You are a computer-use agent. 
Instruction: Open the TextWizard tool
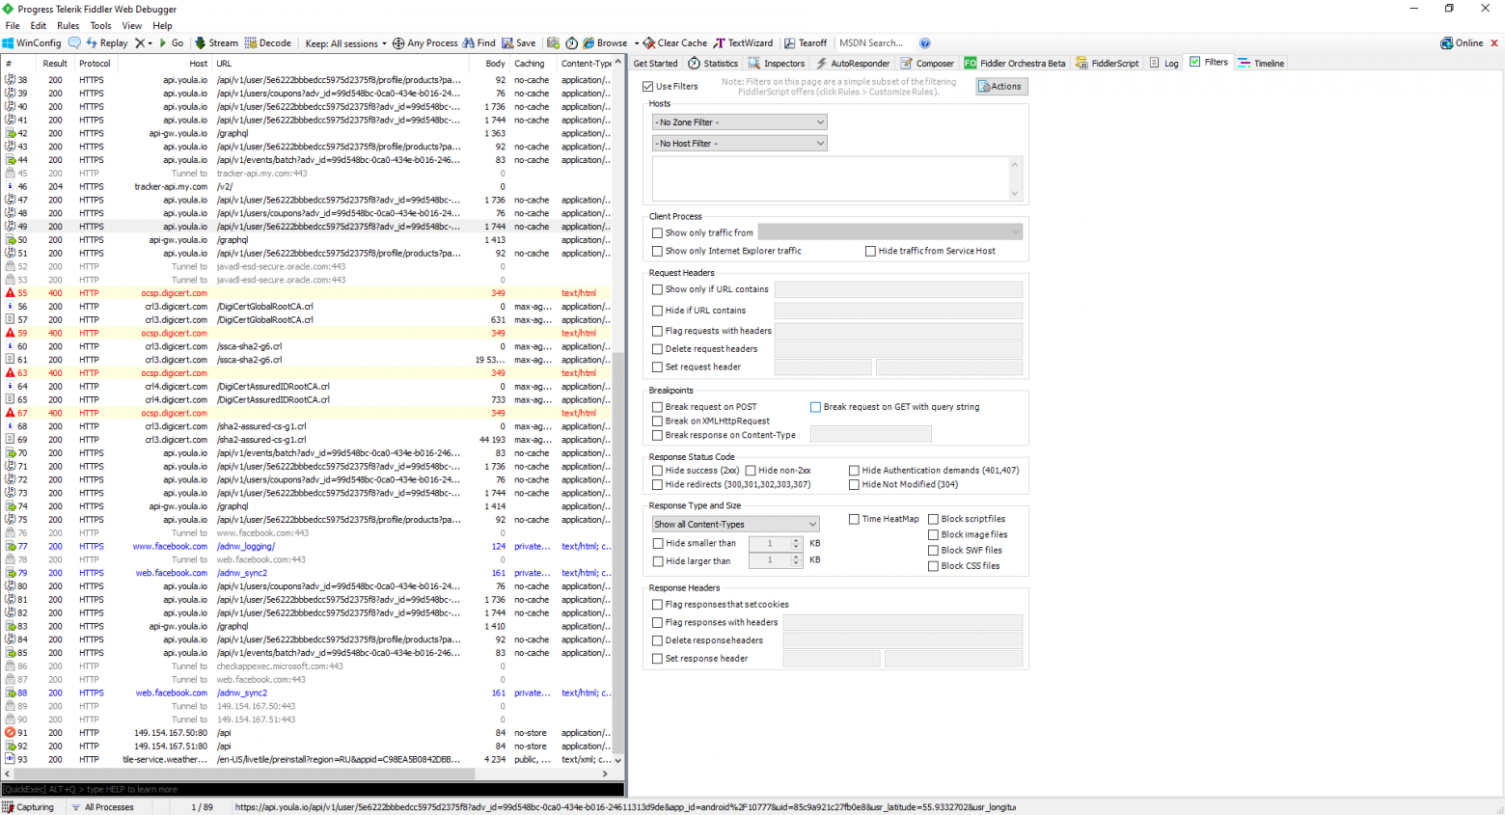pyautogui.click(x=743, y=42)
